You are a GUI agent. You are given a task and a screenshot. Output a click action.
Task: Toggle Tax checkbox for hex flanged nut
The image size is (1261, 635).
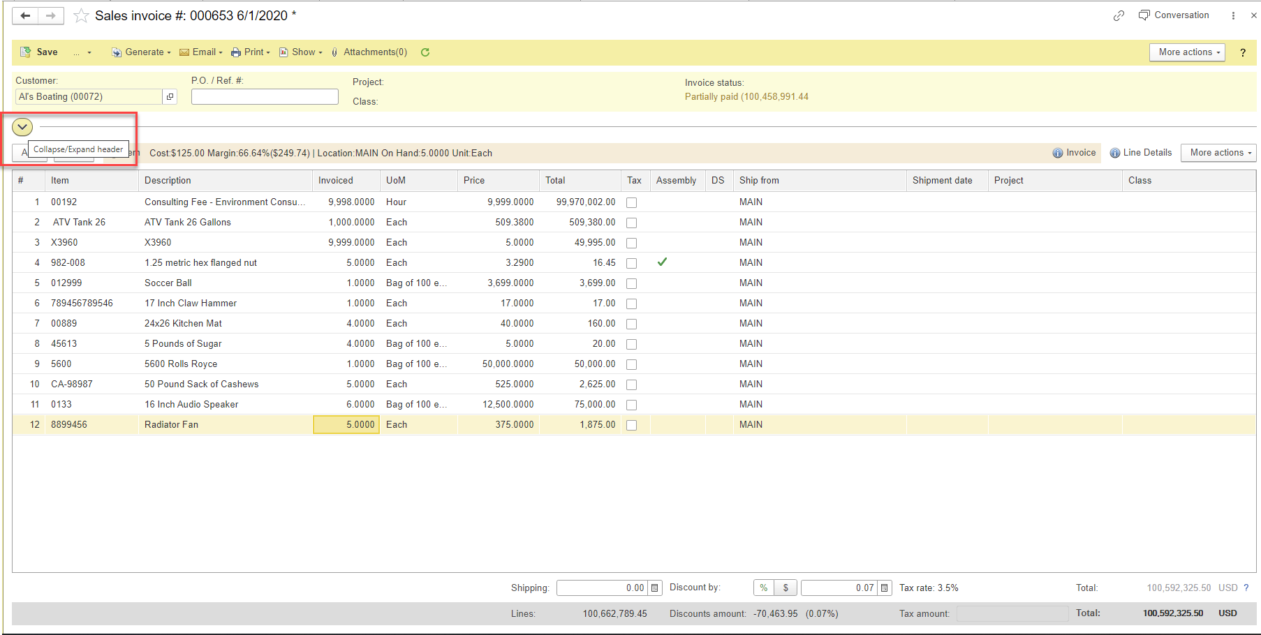632,264
